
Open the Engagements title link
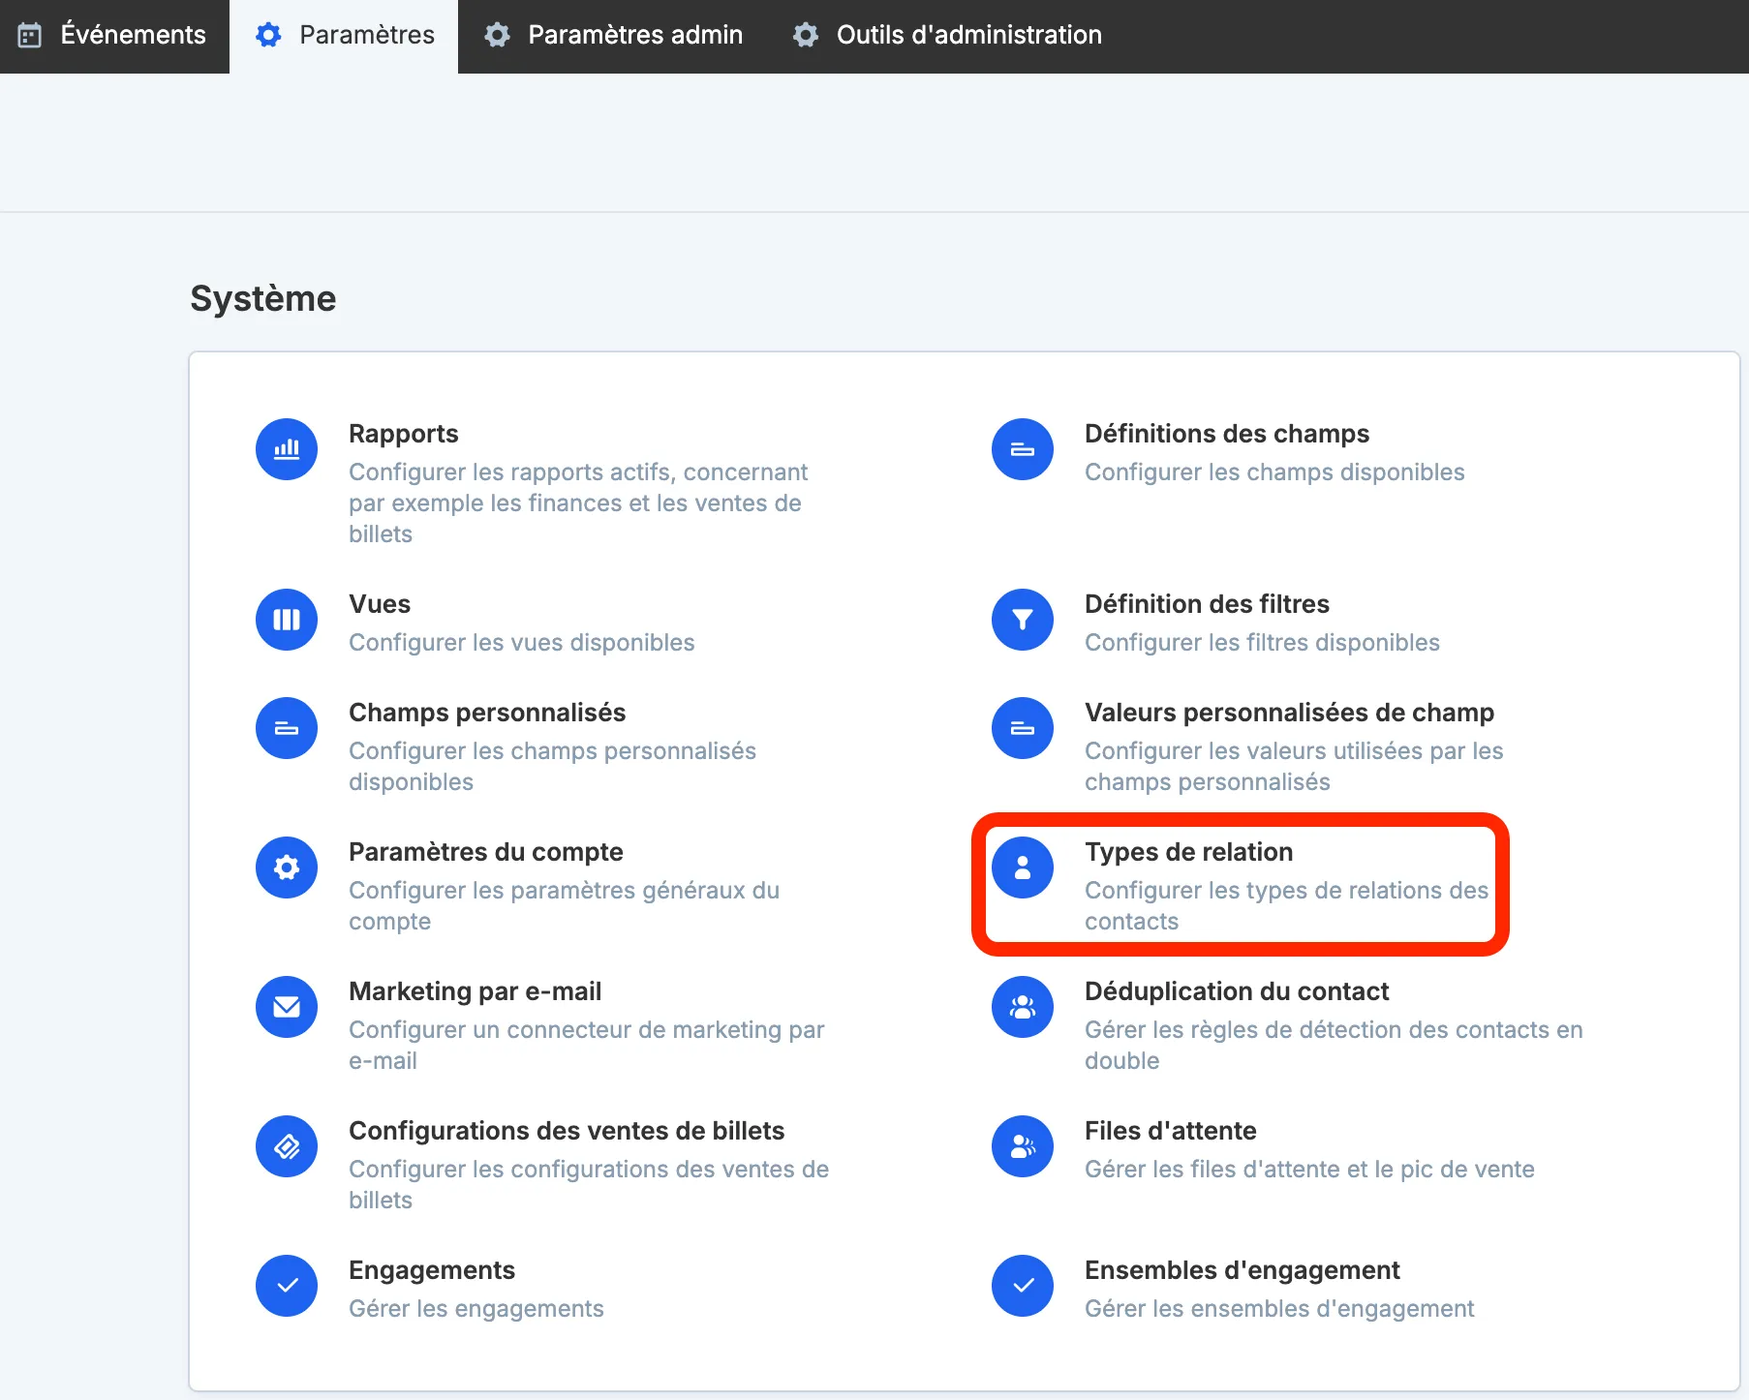click(x=432, y=1270)
